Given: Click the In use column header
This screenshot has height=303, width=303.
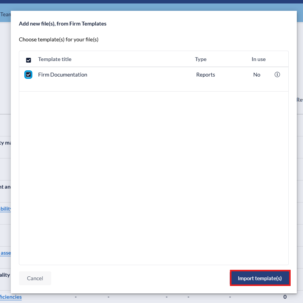Looking at the screenshot, I should click(258, 59).
